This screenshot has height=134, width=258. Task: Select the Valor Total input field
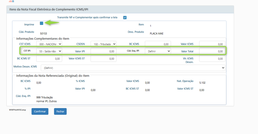tap(212, 51)
